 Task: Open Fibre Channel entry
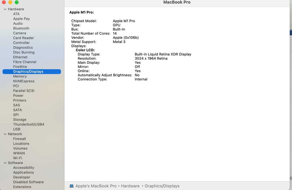[x=25, y=62]
